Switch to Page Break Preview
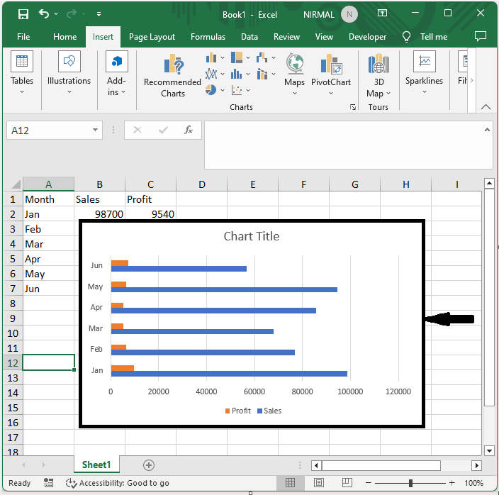This screenshot has height=495, width=499. [347, 482]
